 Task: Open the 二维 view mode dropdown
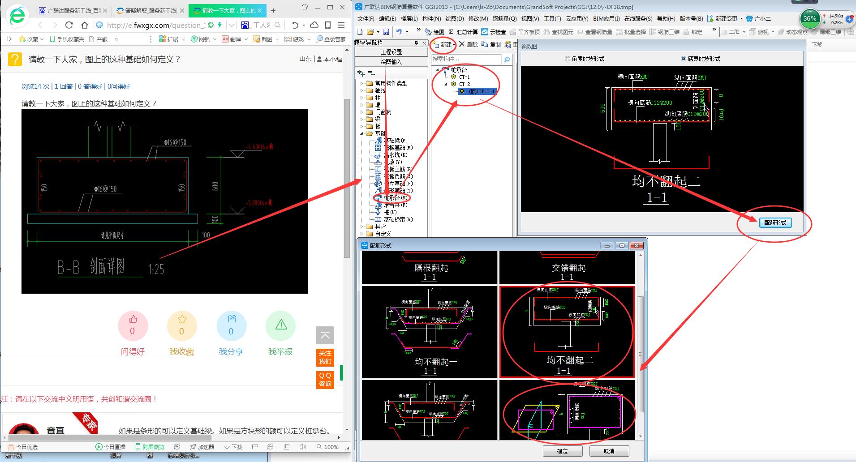pos(744,32)
